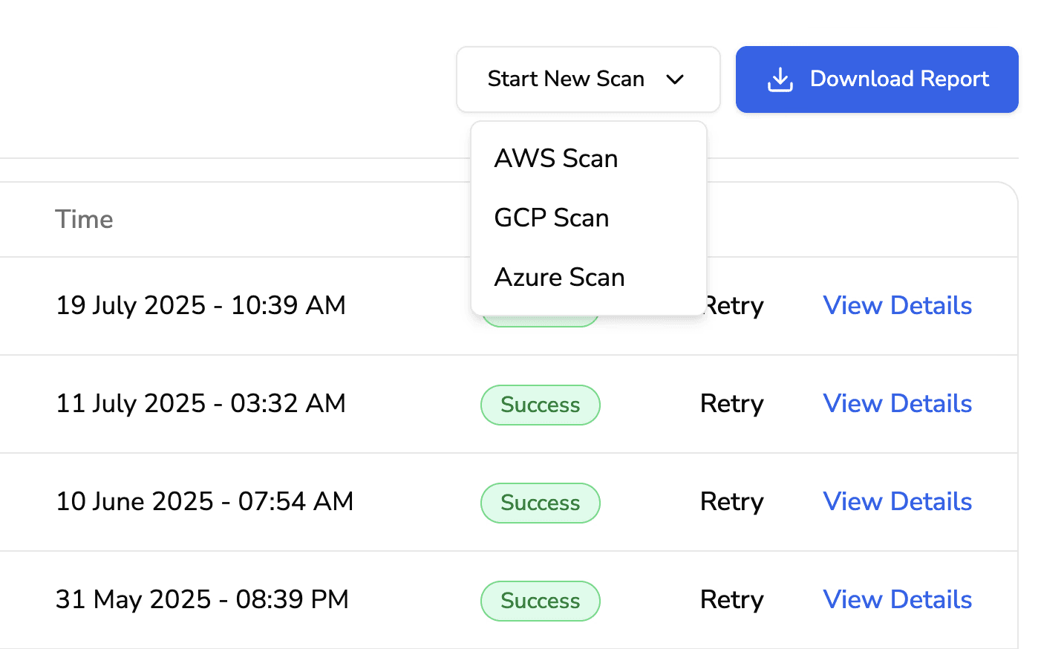Screen dimensions: 1041x649
Task: Select AWS Scan from the menu
Action: [x=555, y=158]
